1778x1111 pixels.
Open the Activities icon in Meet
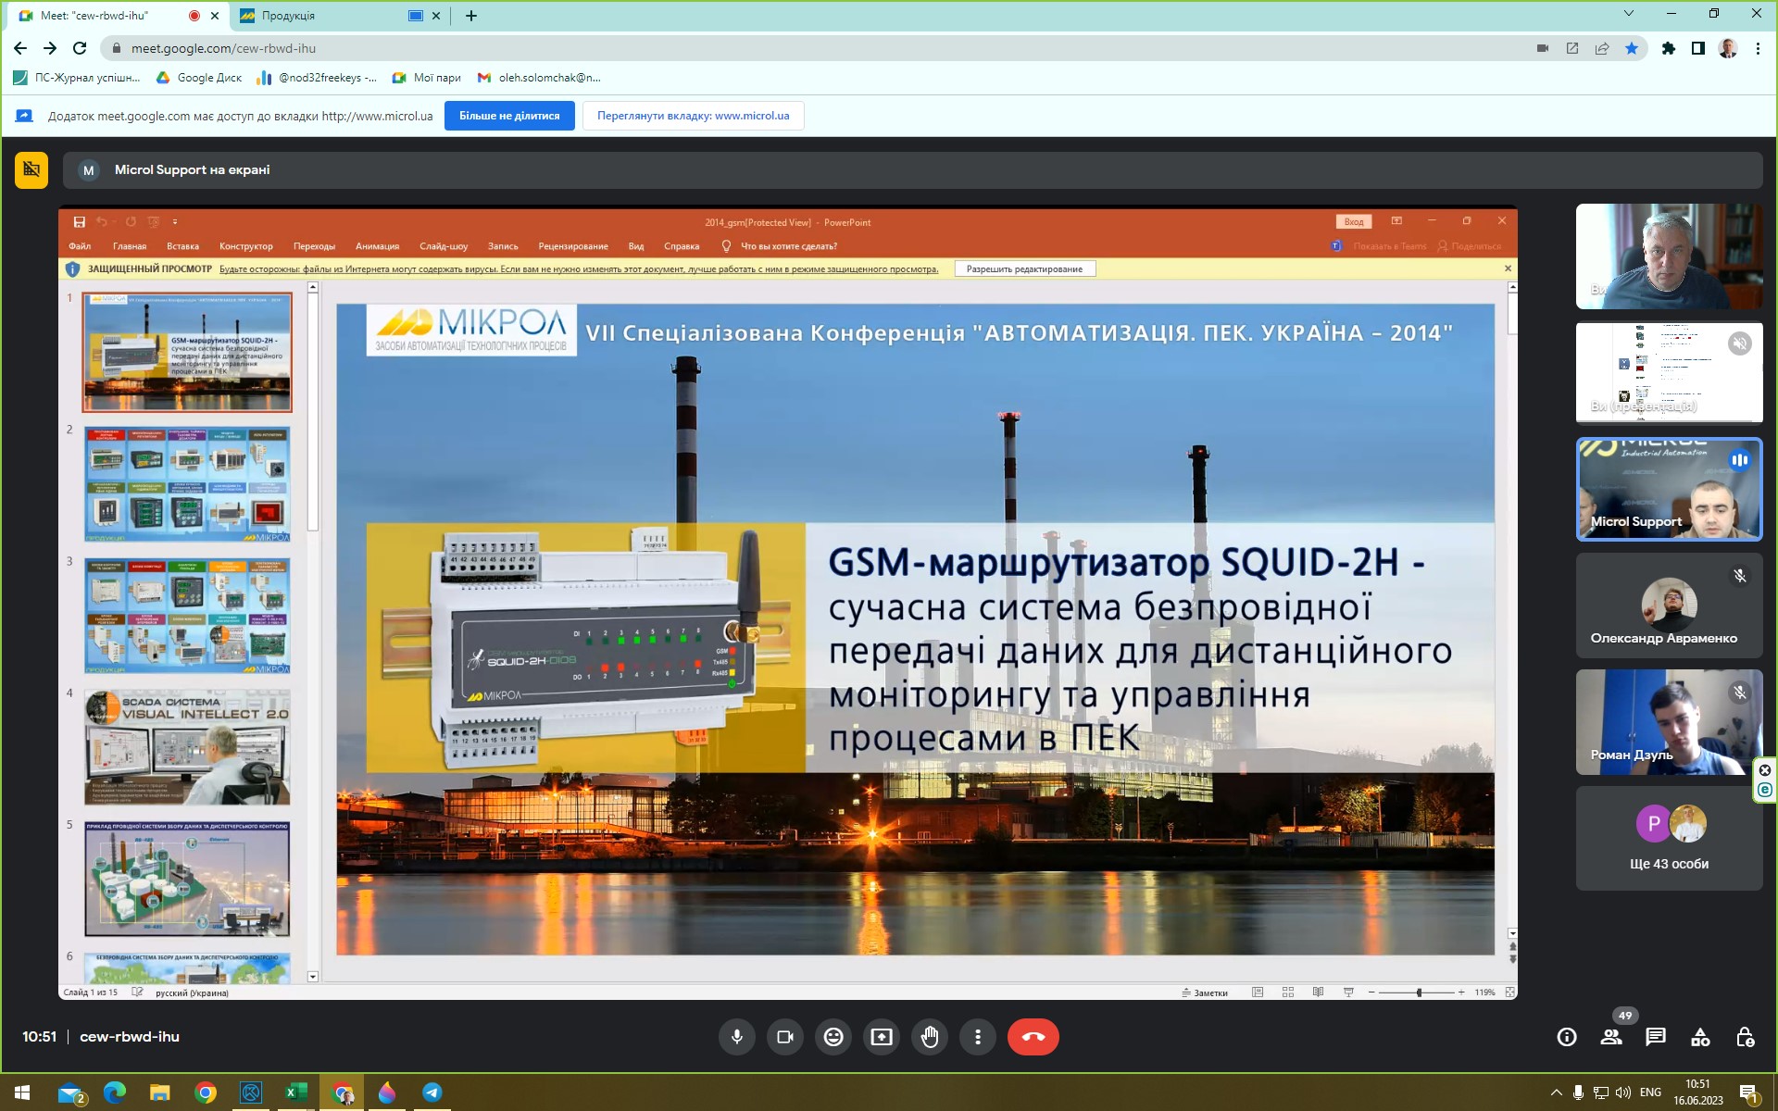click(1700, 1037)
